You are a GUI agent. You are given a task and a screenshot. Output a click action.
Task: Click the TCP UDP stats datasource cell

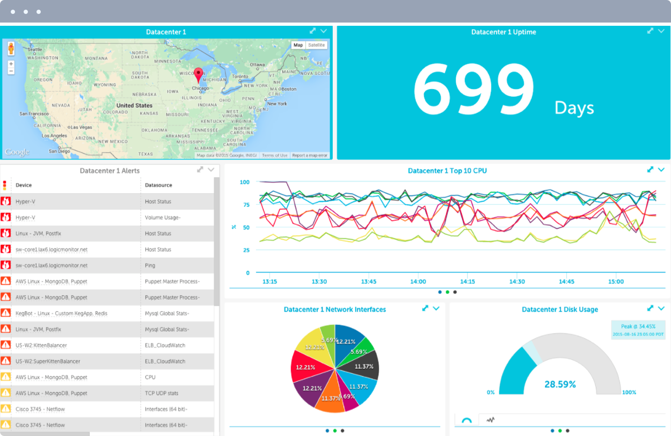pos(163,393)
